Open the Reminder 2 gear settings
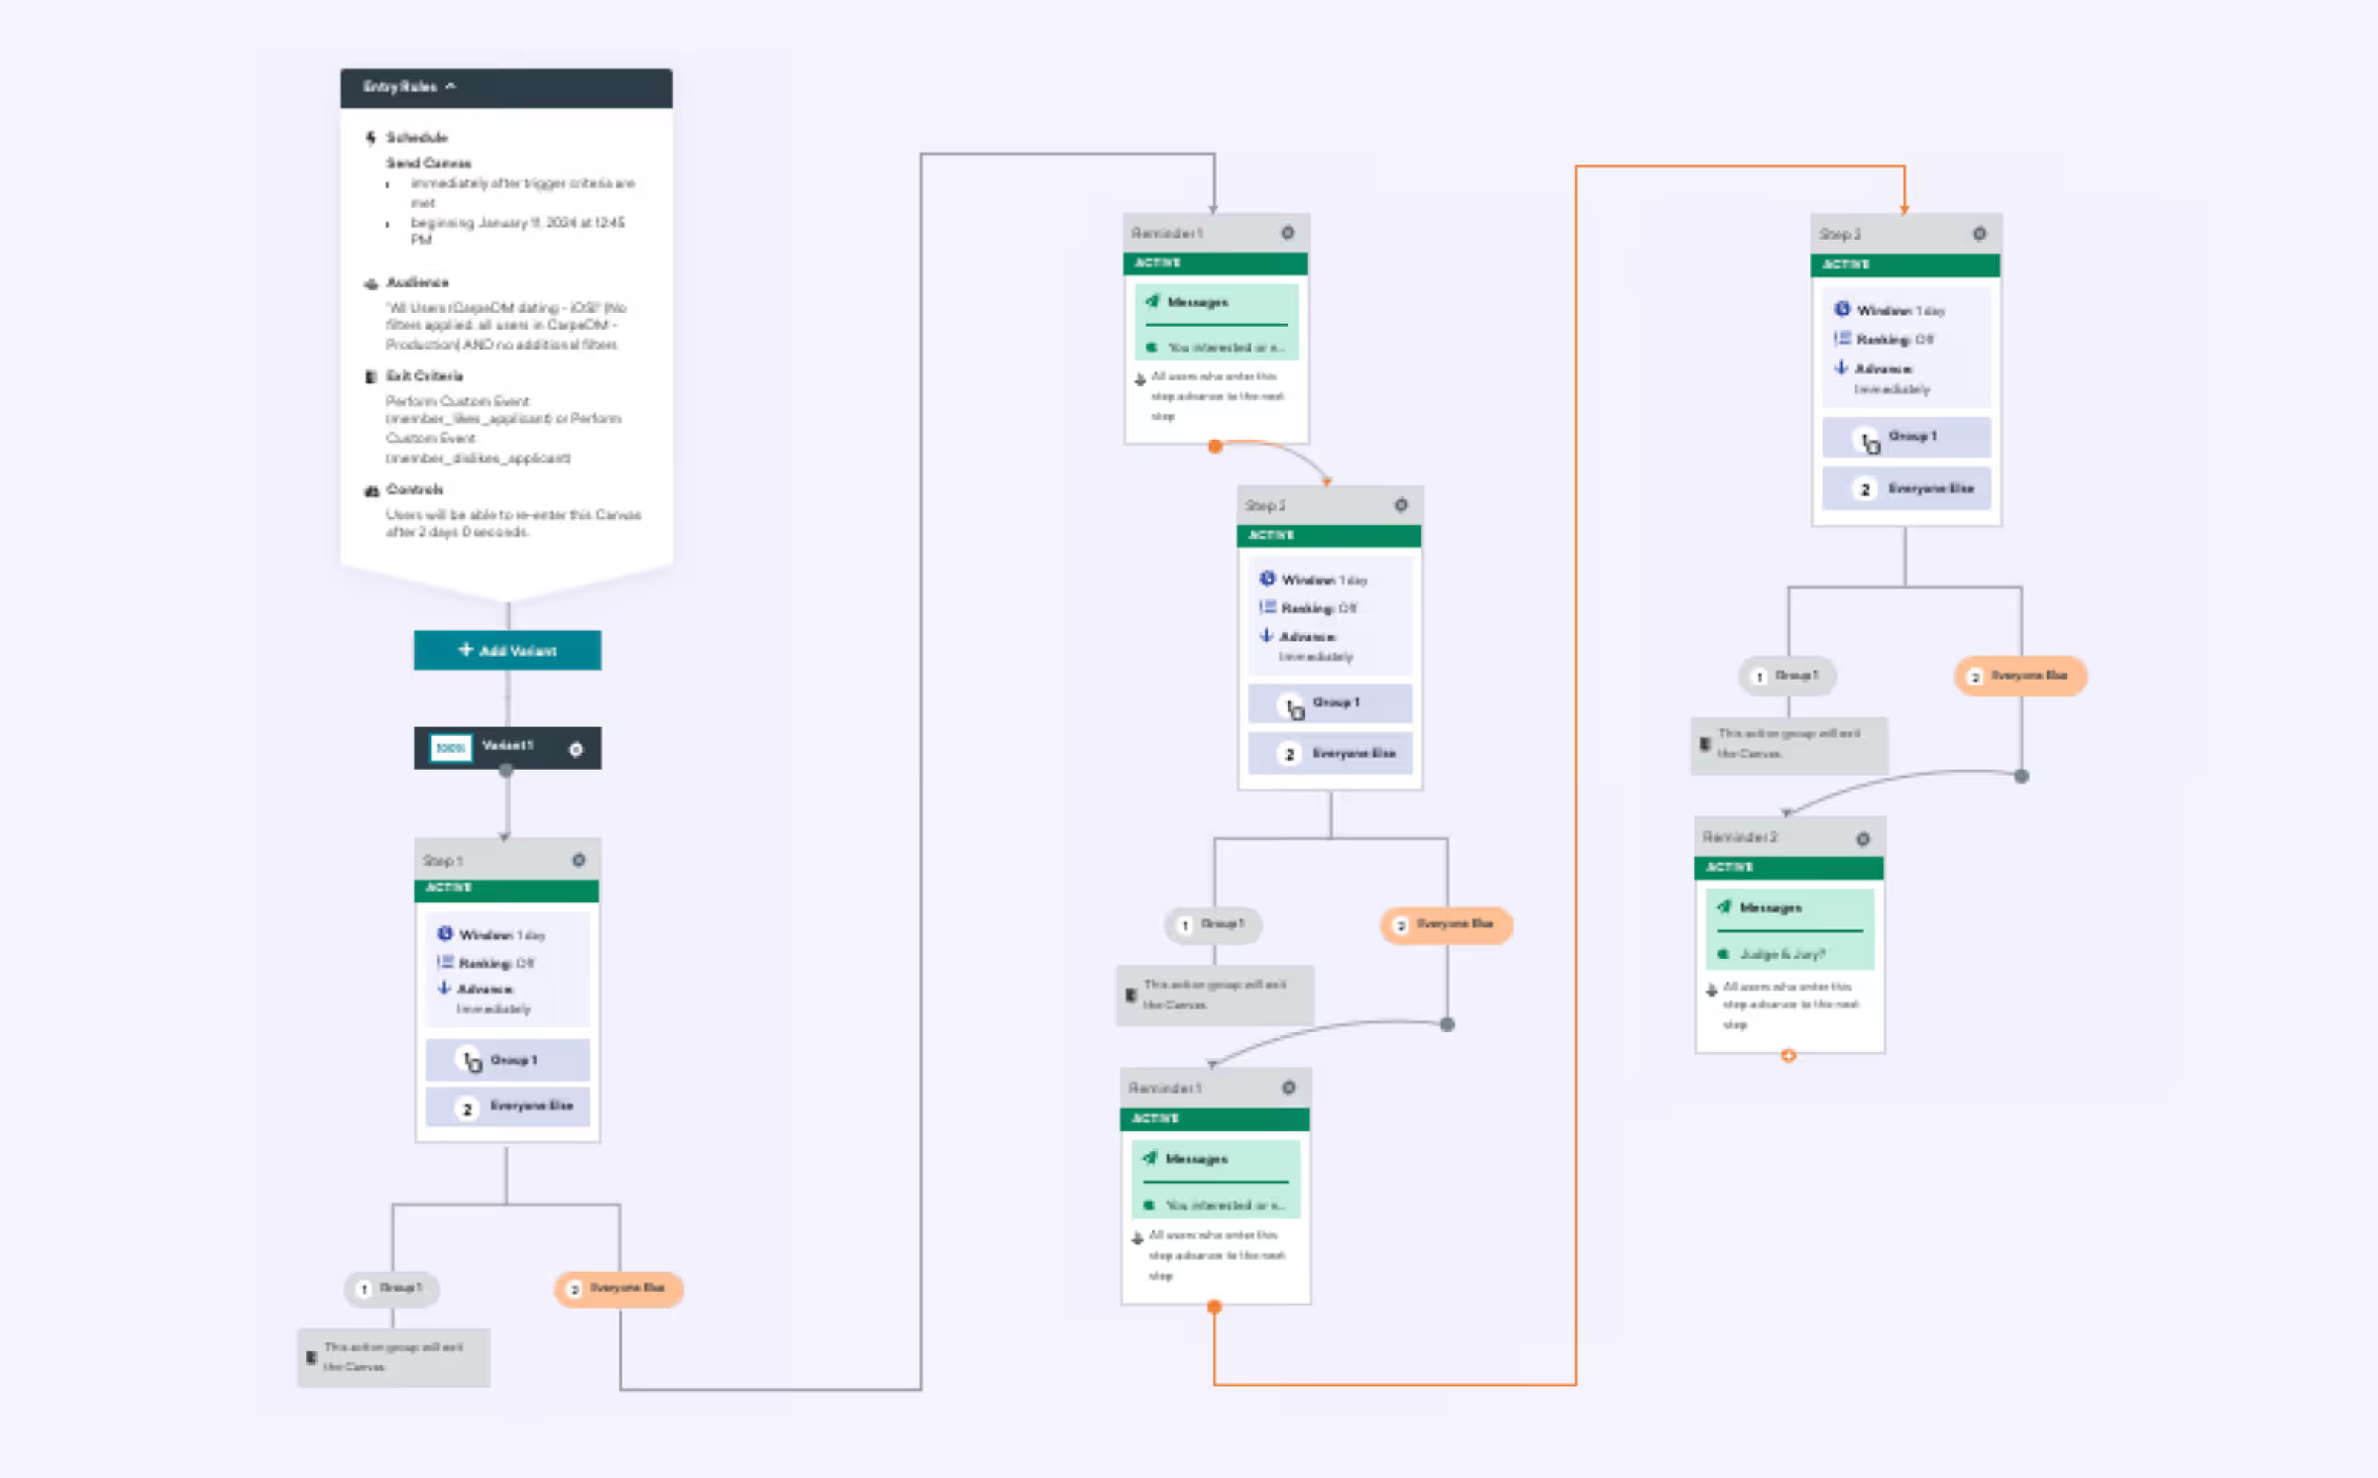2378x1478 pixels. point(1863,839)
